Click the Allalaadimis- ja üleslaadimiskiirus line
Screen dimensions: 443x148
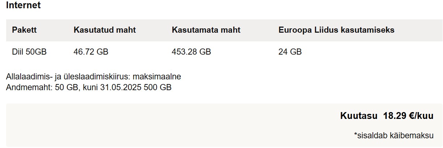pos(94,77)
